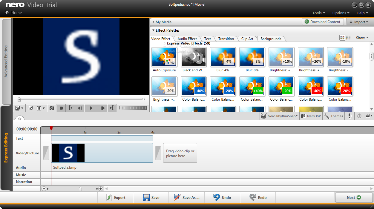
Task: Click Save As ... button
Action: tap(187, 197)
